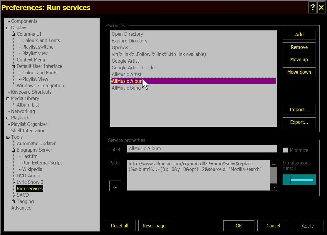
Task: Confirm with the OK button
Action: 239,226
